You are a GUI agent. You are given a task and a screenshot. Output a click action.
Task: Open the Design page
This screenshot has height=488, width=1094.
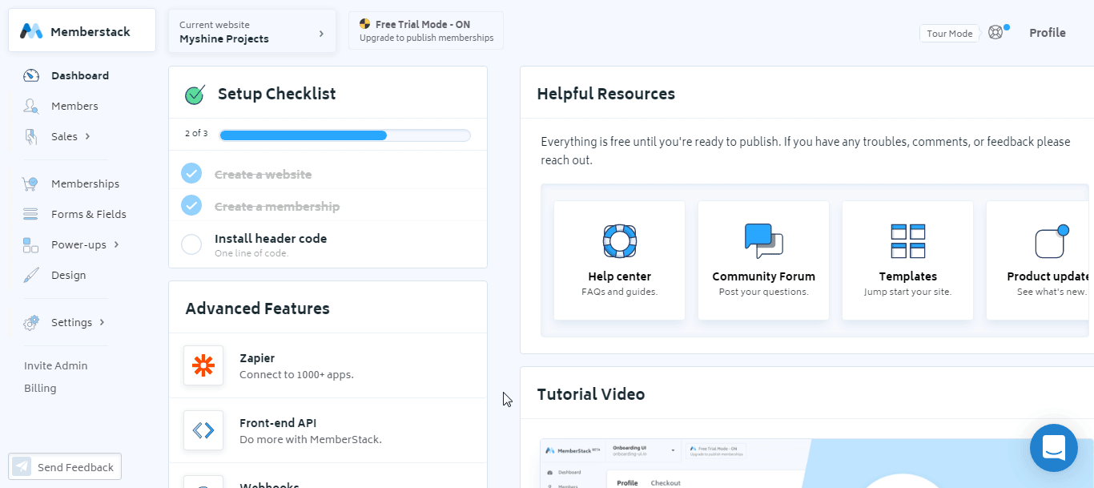pyautogui.click(x=68, y=275)
